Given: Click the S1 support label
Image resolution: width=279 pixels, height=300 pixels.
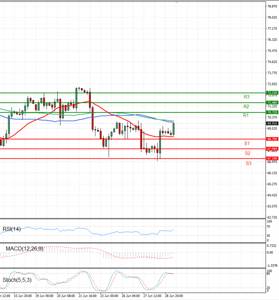Looking at the screenshot, I should [x=247, y=143].
